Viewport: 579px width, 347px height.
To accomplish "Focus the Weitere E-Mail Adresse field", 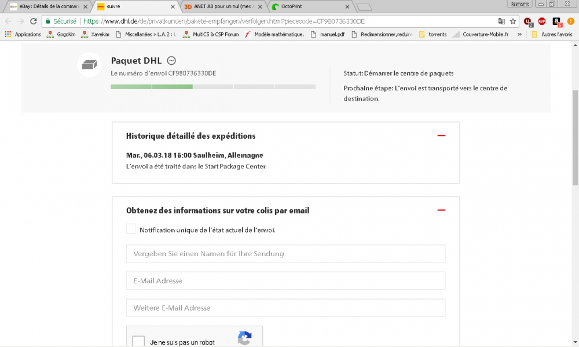I will tap(286, 308).
